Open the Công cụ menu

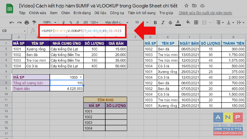tap(117, 13)
